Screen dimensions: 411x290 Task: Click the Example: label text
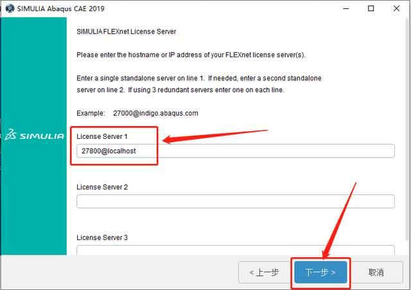point(91,113)
